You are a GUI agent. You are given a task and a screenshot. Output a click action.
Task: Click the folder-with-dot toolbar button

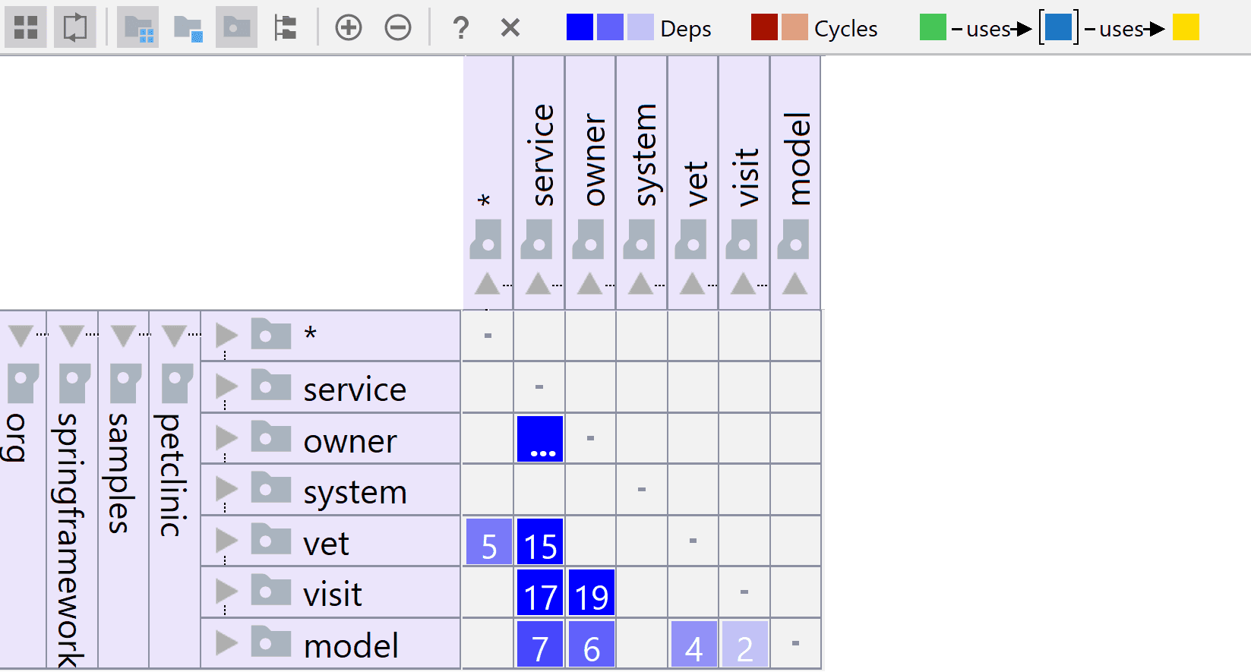point(236,28)
